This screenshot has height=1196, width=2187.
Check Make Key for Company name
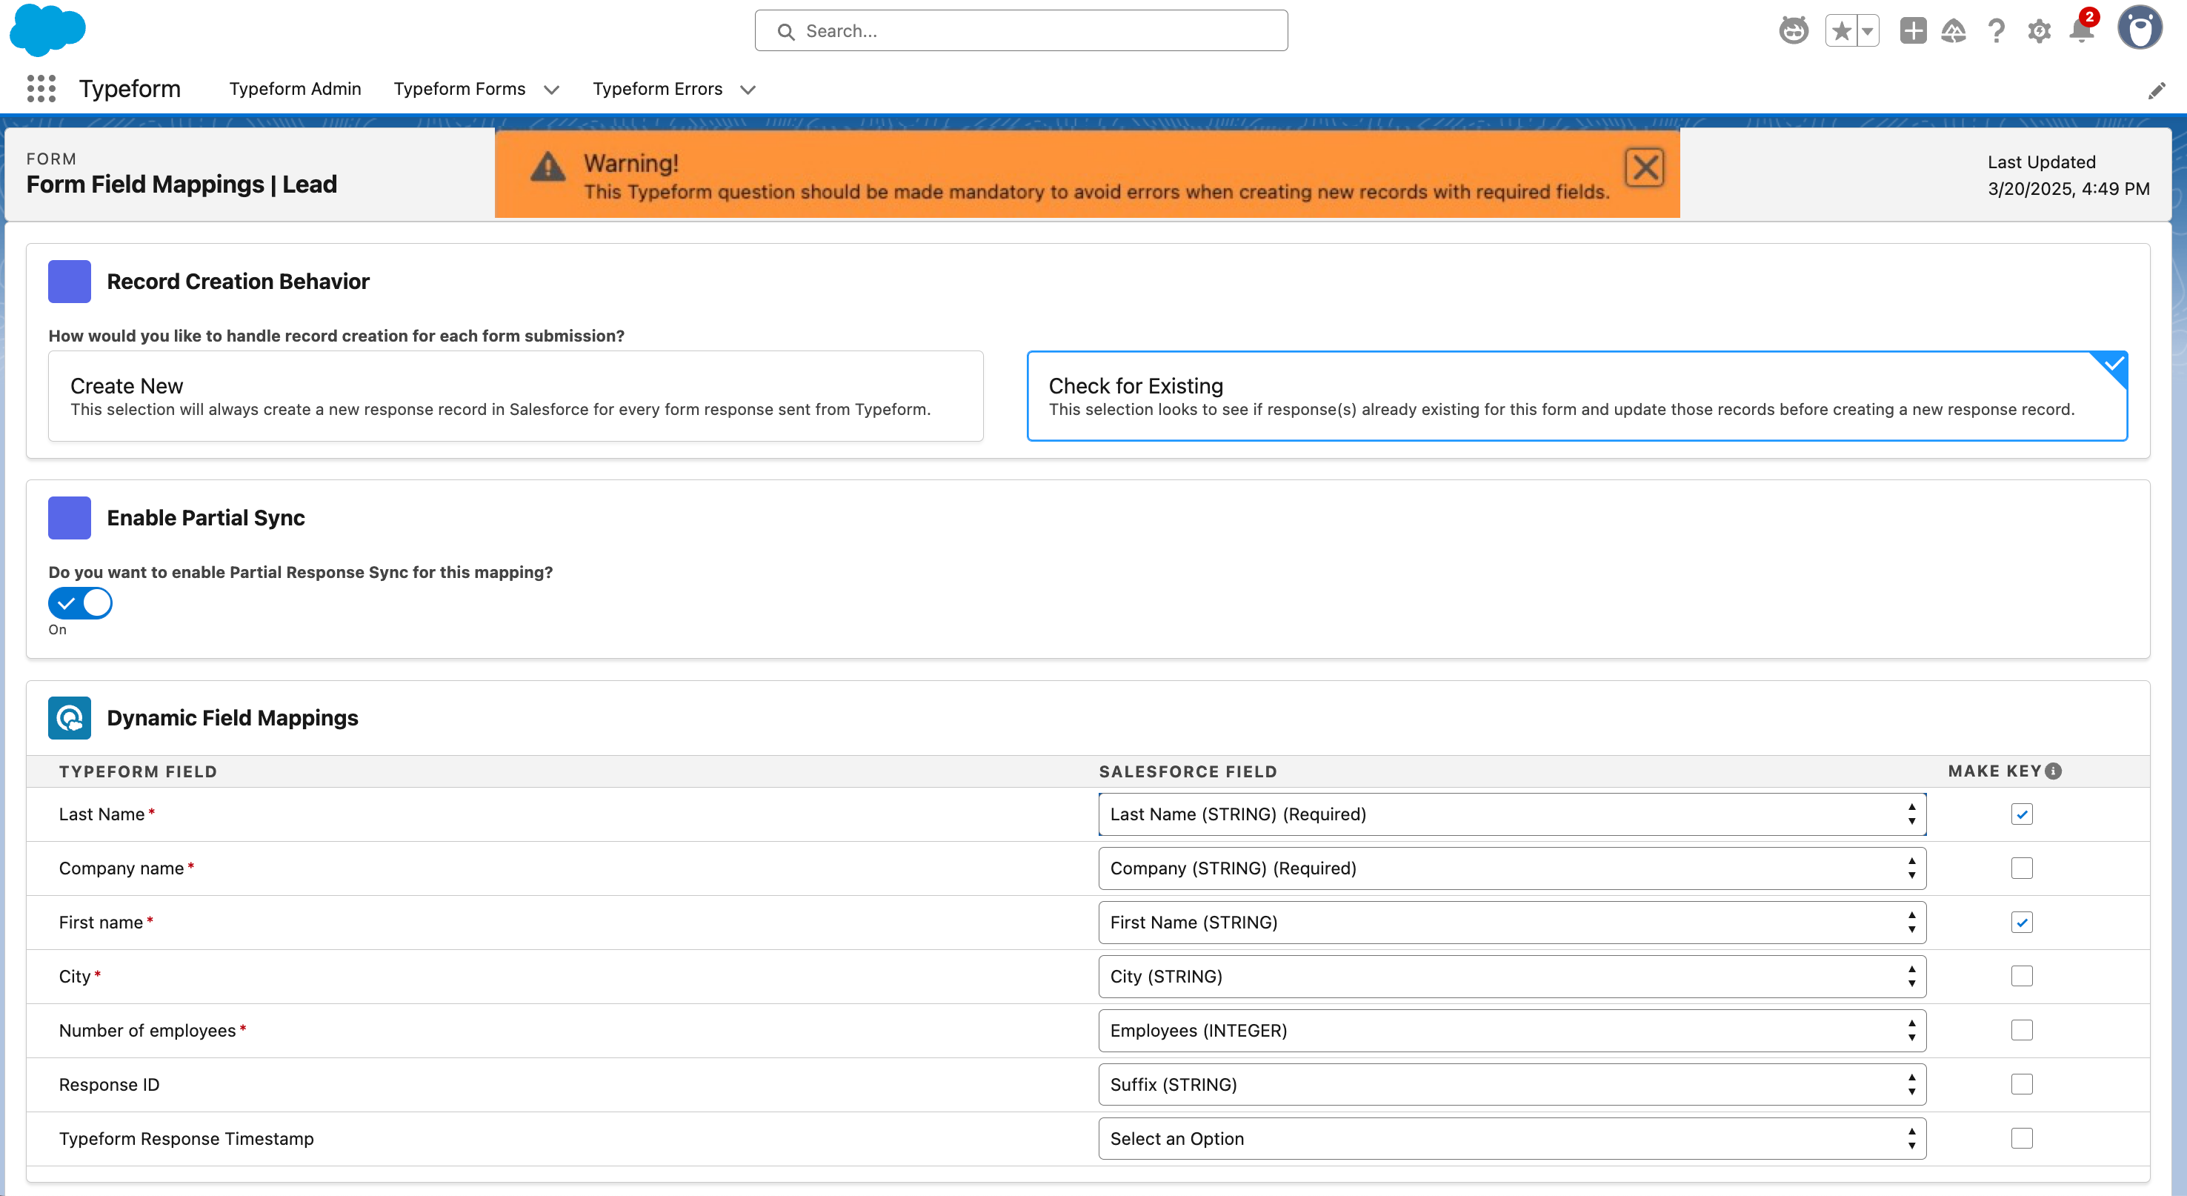[2022, 868]
